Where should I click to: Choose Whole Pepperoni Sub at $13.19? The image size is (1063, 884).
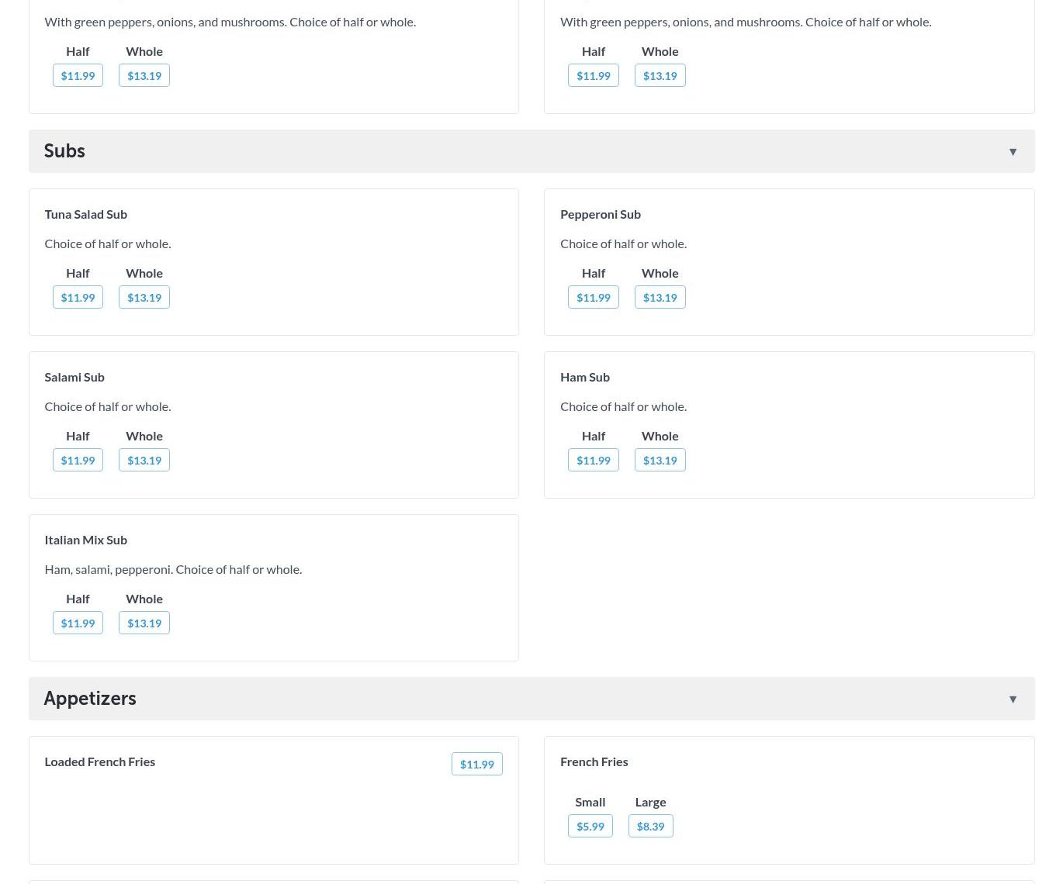coord(660,297)
